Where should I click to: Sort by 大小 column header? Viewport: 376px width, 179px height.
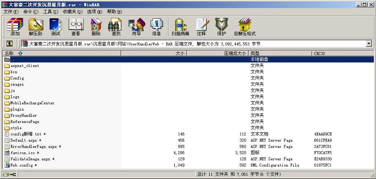[x=154, y=53]
